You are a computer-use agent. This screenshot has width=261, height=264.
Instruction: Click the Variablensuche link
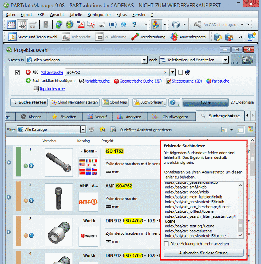coord(97,81)
